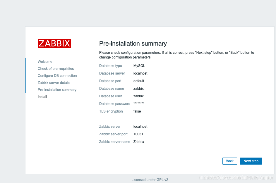Click the default port value

[x=139, y=81]
